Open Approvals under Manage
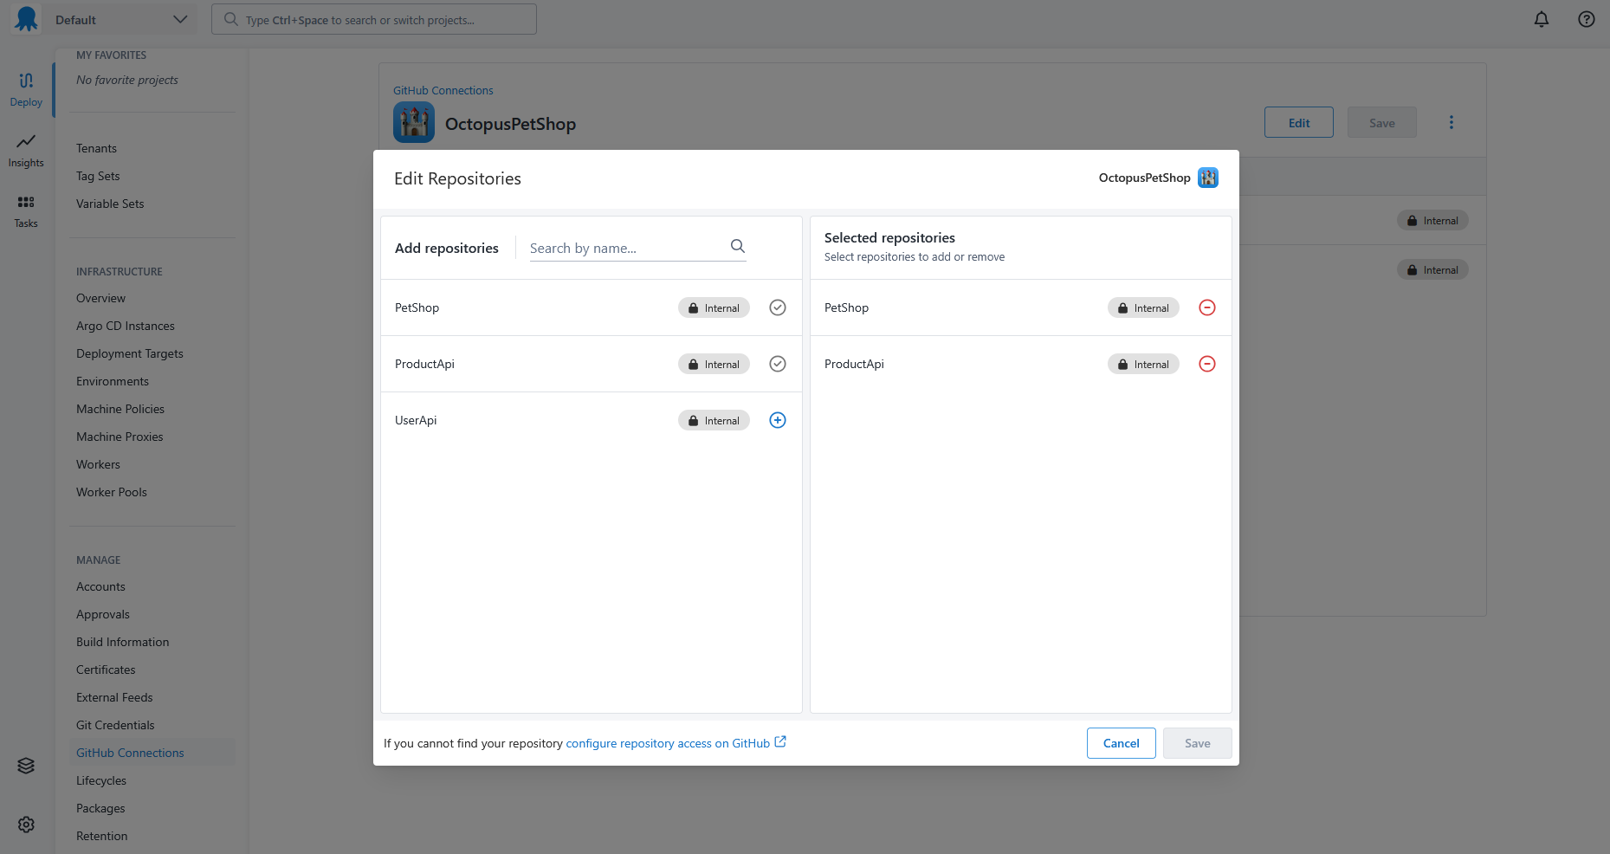 click(103, 614)
